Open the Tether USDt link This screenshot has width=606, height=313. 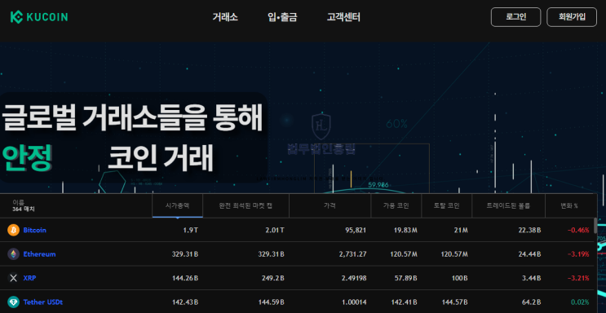click(x=43, y=302)
